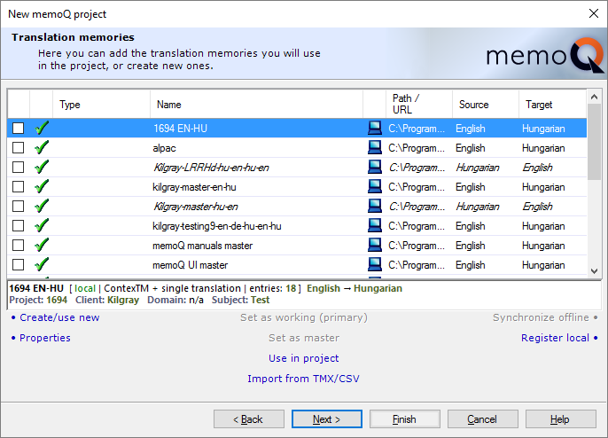Click scrollbar down arrow of memory list
Image resolution: width=608 pixels, height=438 pixels.
click(x=594, y=270)
